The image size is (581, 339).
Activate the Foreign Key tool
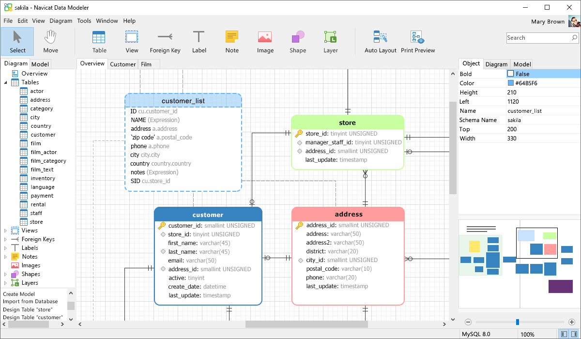[x=165, y=42]
